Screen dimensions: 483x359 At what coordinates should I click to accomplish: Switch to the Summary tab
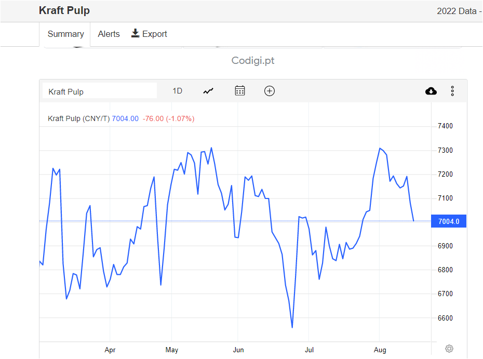pos(65,34)
